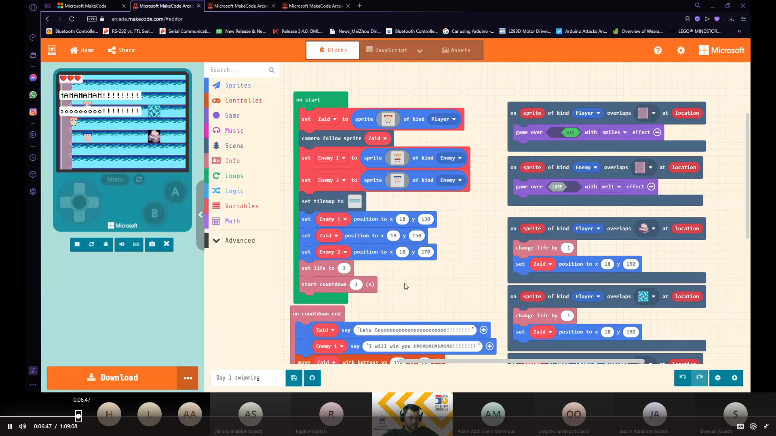Open the Variables block category
Viewport: 776px width, 436px height.
(x=241, y=206)
